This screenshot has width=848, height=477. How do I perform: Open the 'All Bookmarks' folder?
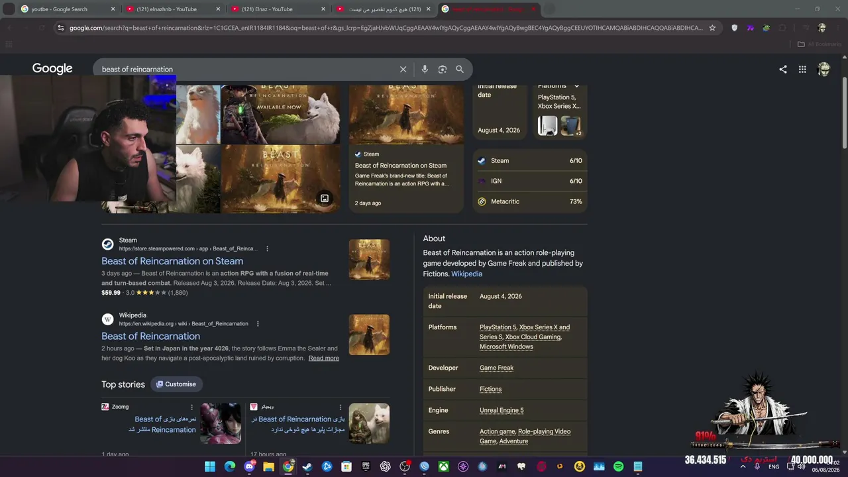(x=819, y=44)
